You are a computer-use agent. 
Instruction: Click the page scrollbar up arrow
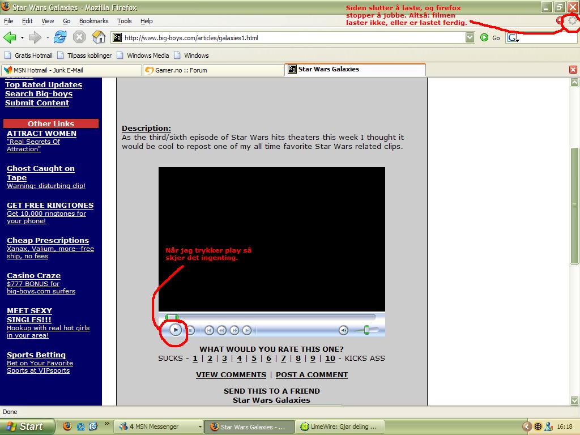tap(574, 83)
